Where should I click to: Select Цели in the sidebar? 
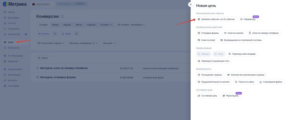pos(11,42)
